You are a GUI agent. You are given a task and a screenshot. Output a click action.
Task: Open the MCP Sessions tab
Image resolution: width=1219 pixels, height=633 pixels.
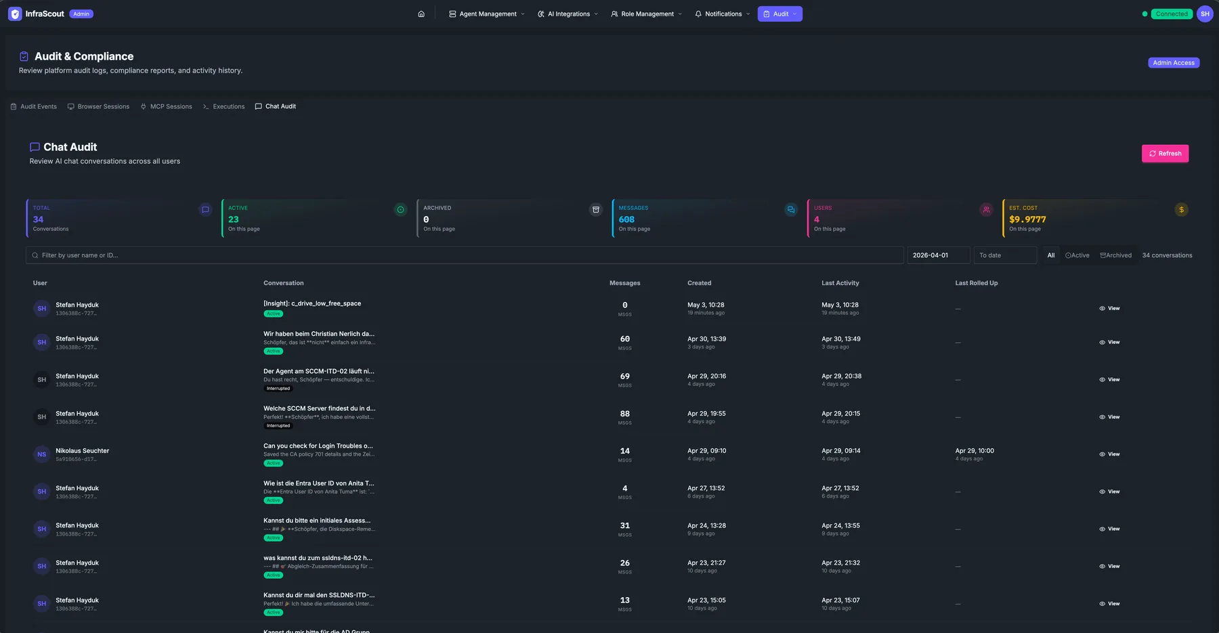click(167, 106)
